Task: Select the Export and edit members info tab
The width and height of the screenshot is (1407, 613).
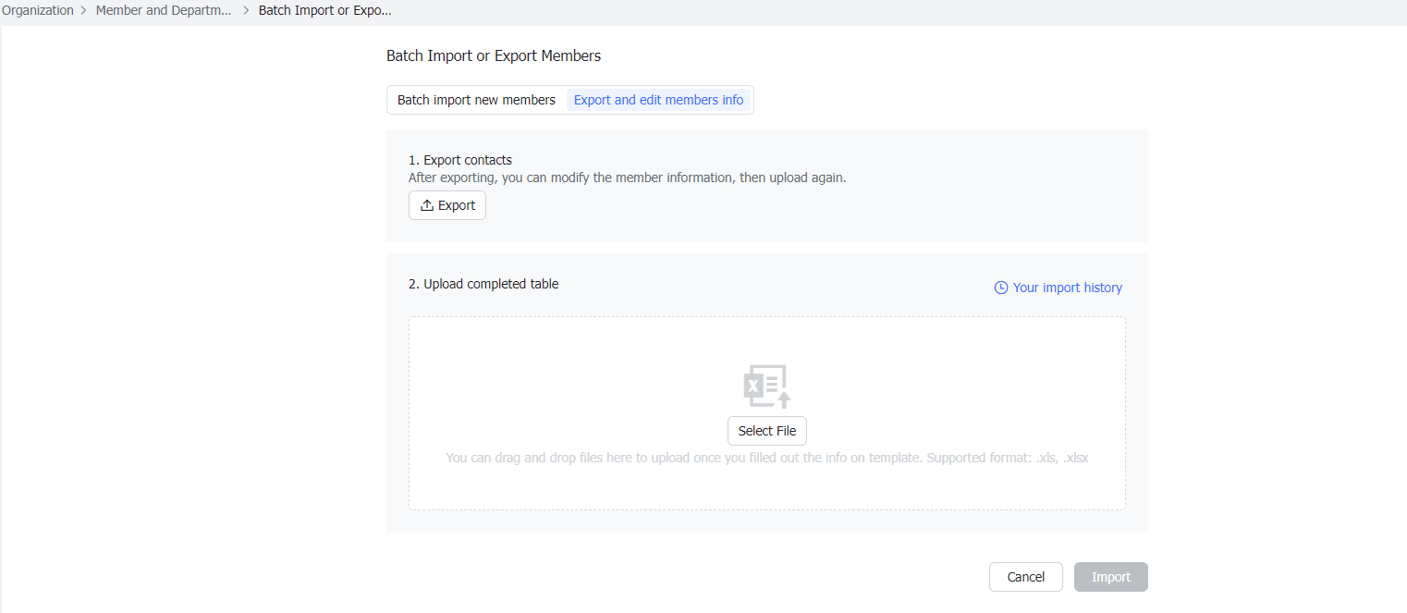Action: tap(658, 99)
